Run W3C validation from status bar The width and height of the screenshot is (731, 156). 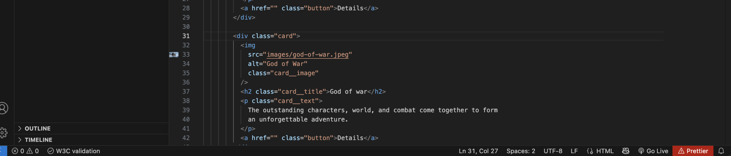(74, 151)
